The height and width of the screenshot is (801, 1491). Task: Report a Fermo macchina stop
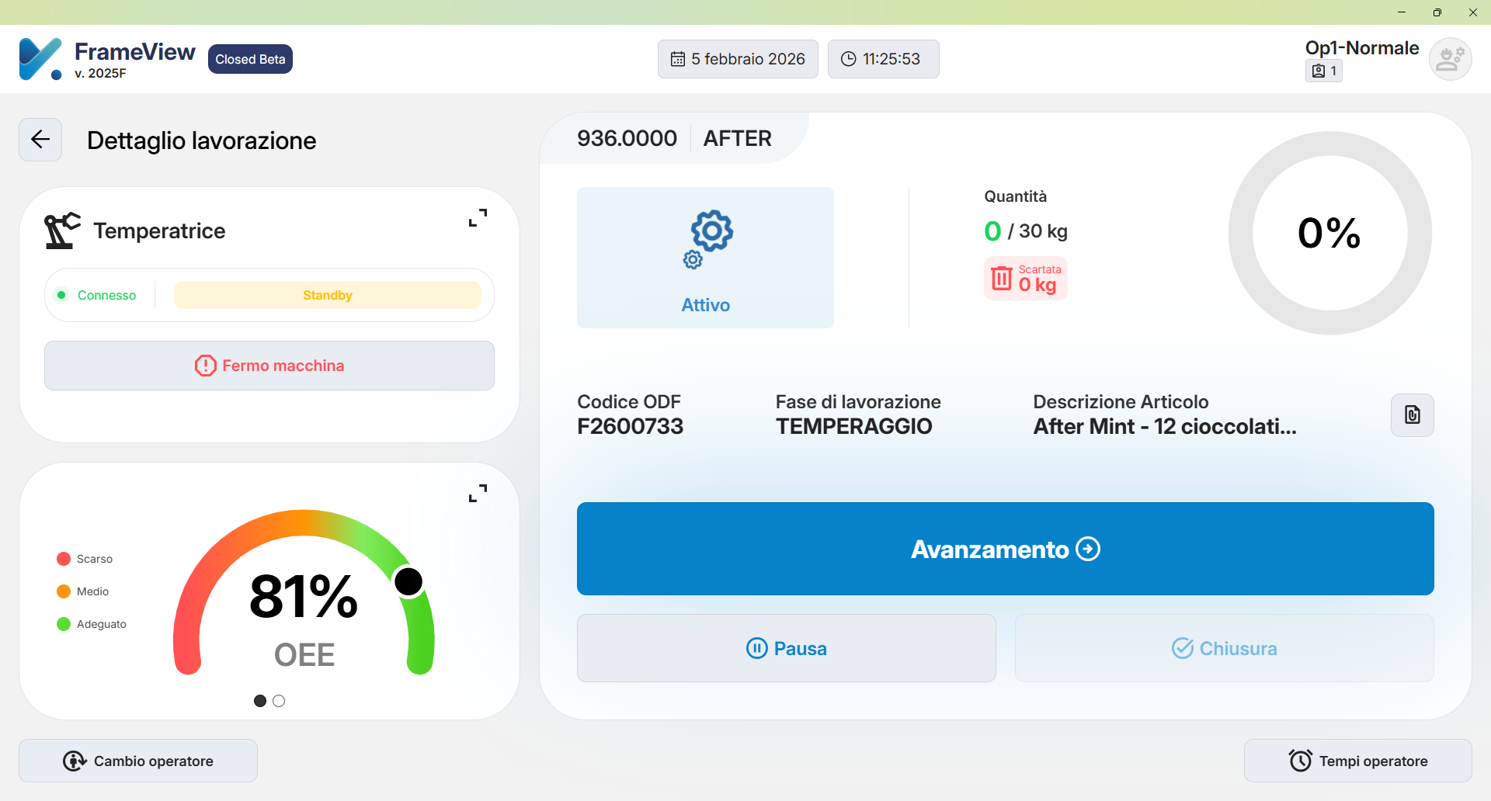click(x=269, y=366)
